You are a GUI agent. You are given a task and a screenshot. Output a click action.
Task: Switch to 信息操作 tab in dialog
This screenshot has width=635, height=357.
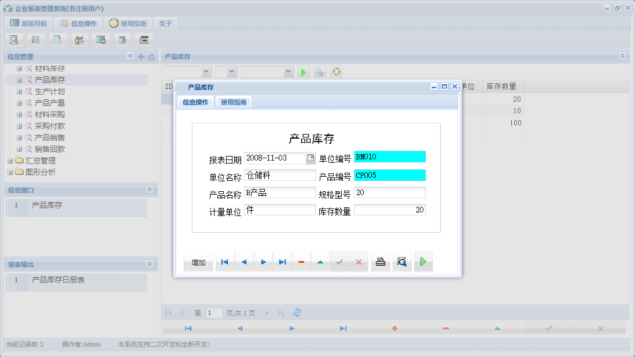click(x=195, y=102)
